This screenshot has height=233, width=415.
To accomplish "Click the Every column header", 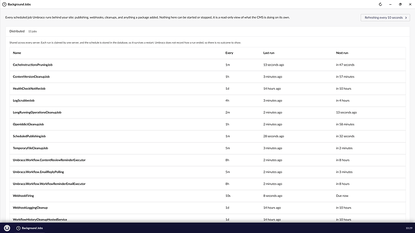I will tap(229, 53).
